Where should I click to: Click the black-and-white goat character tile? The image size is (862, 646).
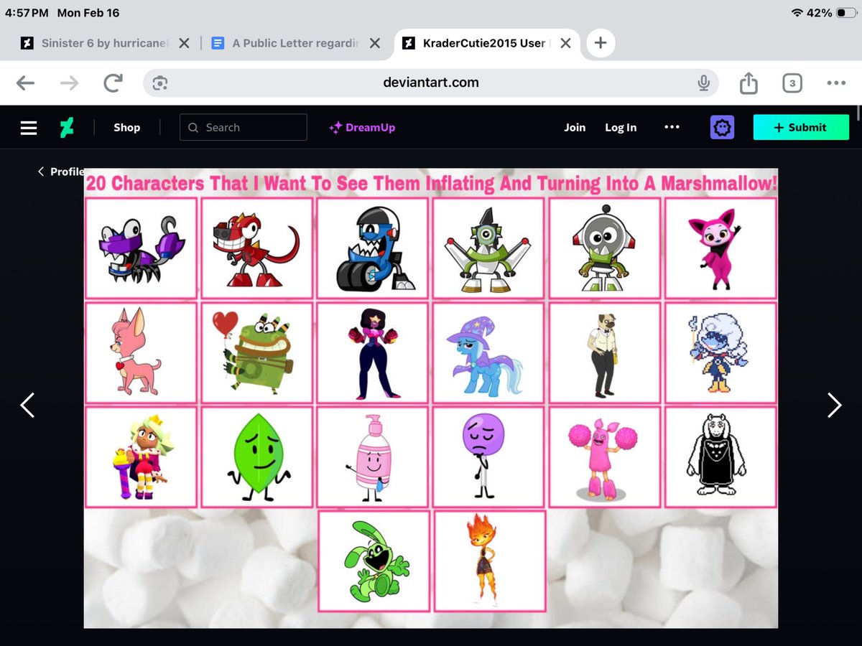tap(720, 457)
